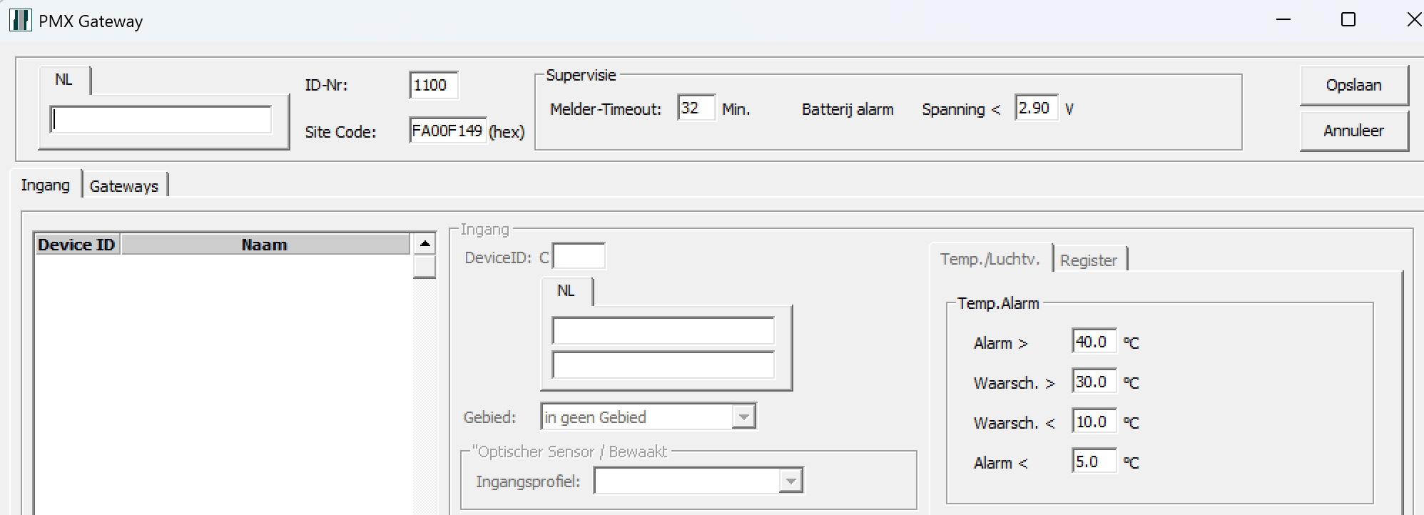Open the Gebied dropdown

(743, 417)
